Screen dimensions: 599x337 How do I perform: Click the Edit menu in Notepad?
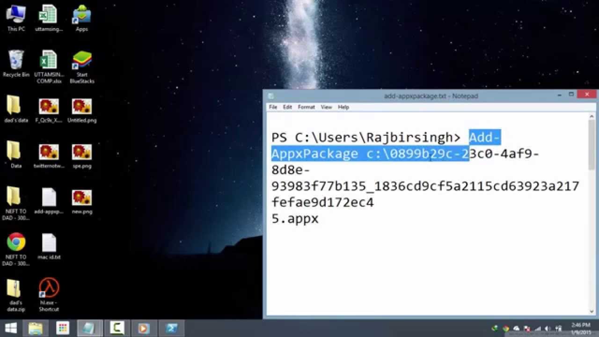pos(287,107)
